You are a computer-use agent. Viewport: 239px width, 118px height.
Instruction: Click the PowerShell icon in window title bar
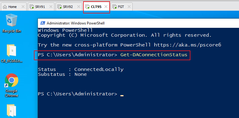pos(42,23)
